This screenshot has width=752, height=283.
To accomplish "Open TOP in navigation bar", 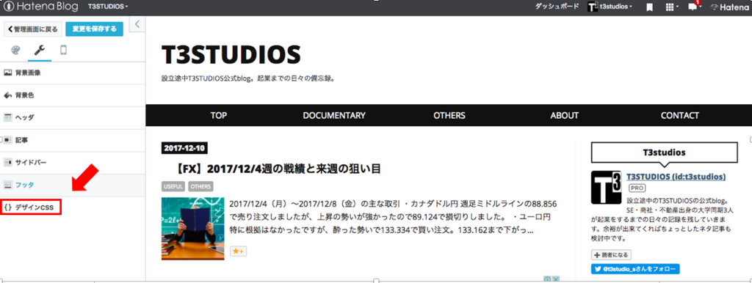I will (219, 115).
